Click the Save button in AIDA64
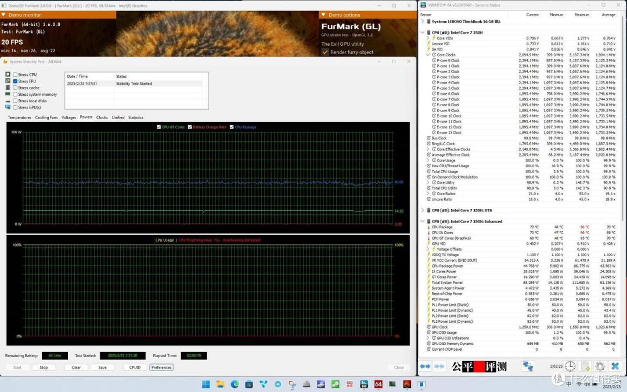This screenshot has width=627, height=392. 102,367
